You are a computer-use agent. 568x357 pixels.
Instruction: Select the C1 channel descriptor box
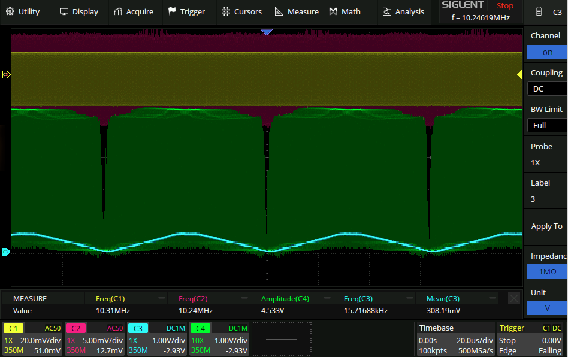(32, 339)
